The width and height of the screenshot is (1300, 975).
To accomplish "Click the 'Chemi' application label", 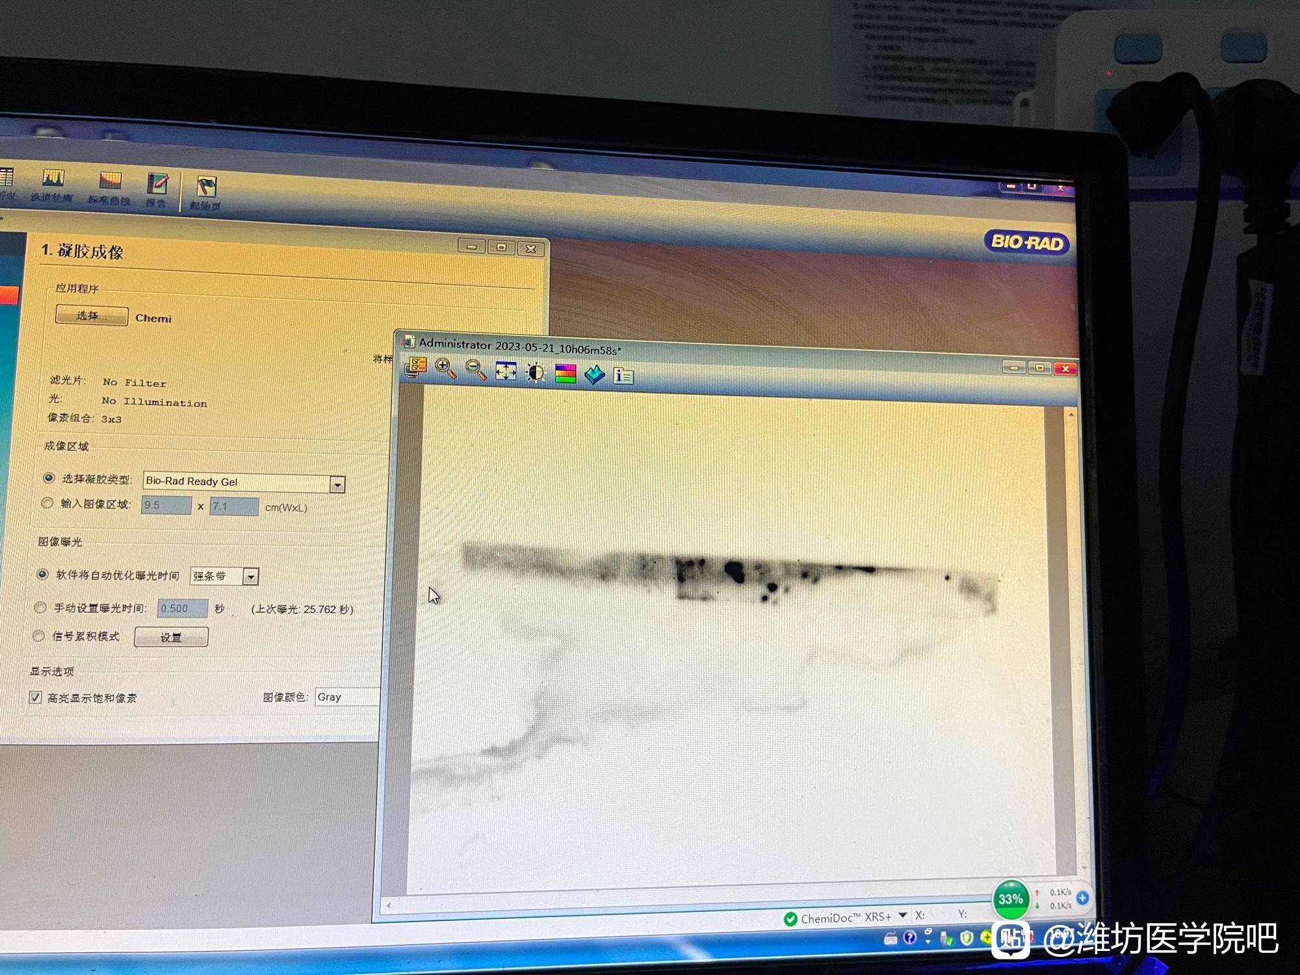I will (x=153, y=318).
